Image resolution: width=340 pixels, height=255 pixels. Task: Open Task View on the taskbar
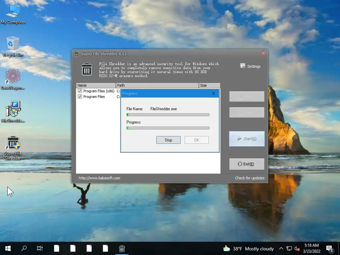40,248
